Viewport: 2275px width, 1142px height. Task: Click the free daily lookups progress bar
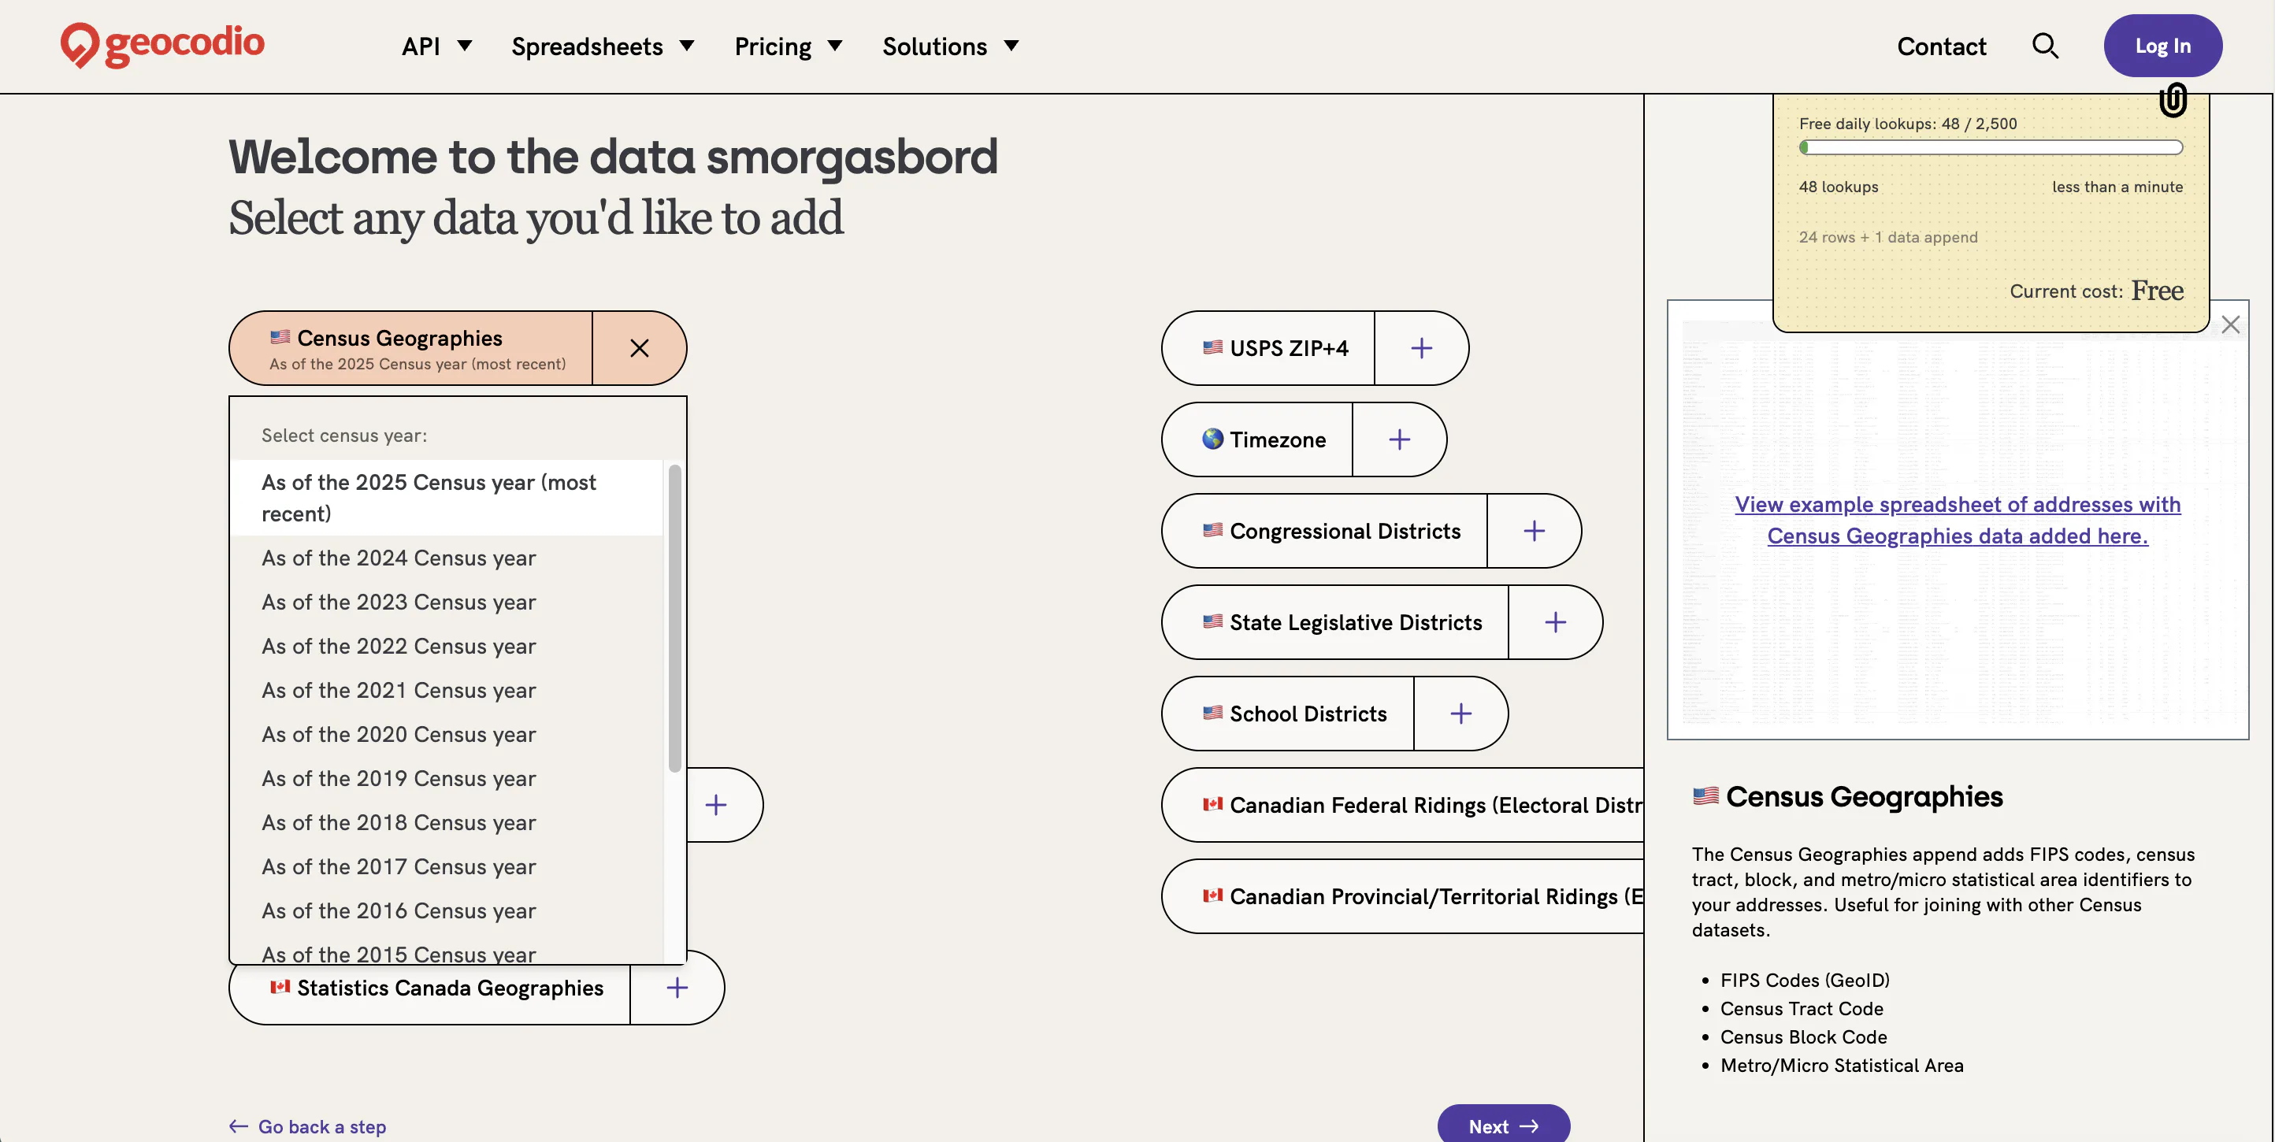tap(1991, 147)
